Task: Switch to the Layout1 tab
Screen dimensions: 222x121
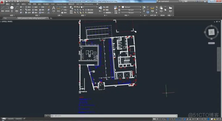Action: pos(10,119)
